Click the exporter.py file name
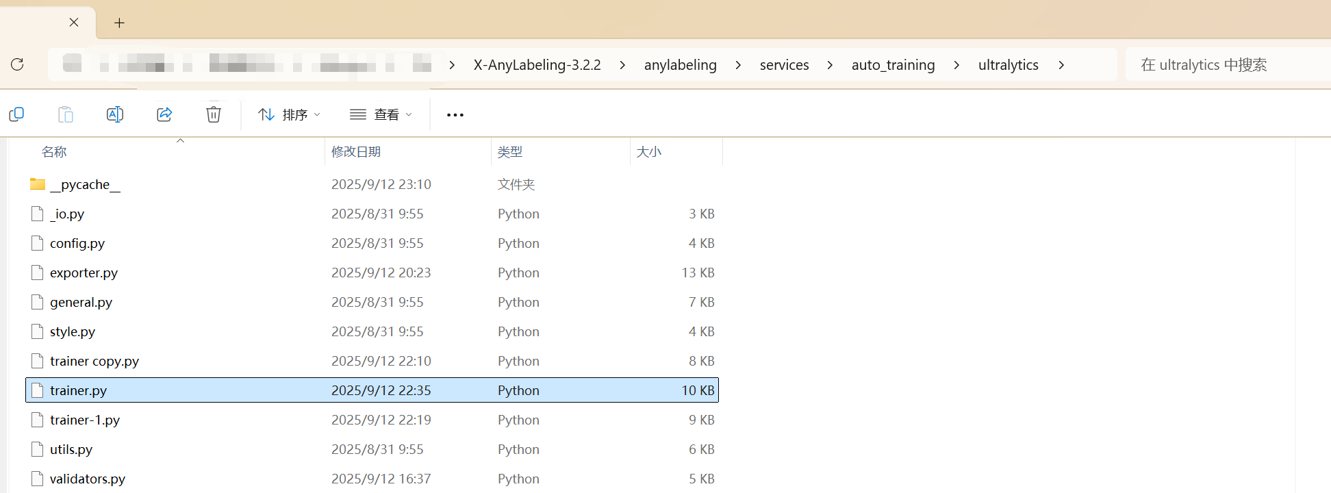1331x493 pixels. pos(84,273)
